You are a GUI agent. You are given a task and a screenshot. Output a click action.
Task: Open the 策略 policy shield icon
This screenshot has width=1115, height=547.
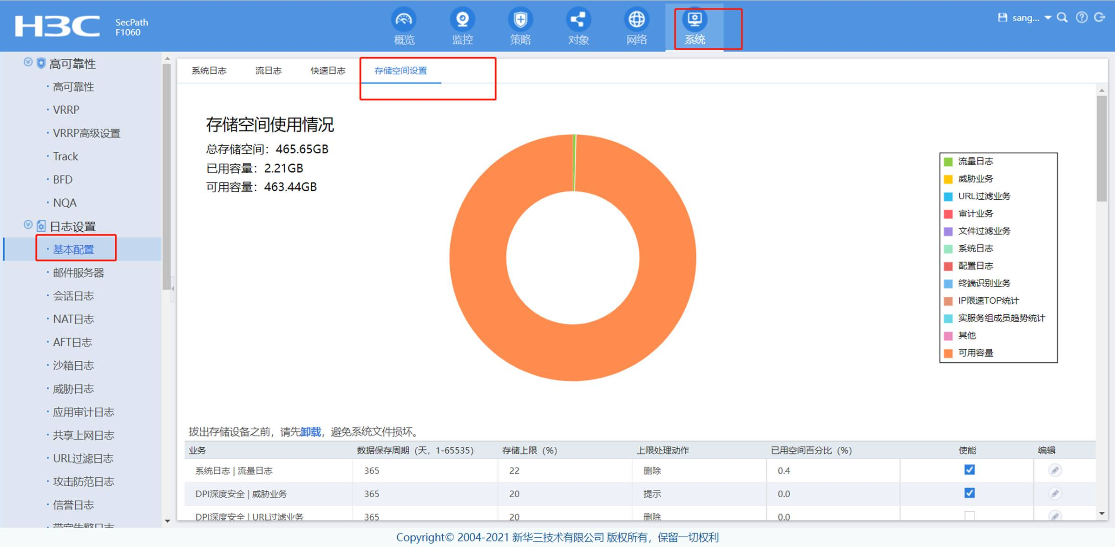coord(520,20)
